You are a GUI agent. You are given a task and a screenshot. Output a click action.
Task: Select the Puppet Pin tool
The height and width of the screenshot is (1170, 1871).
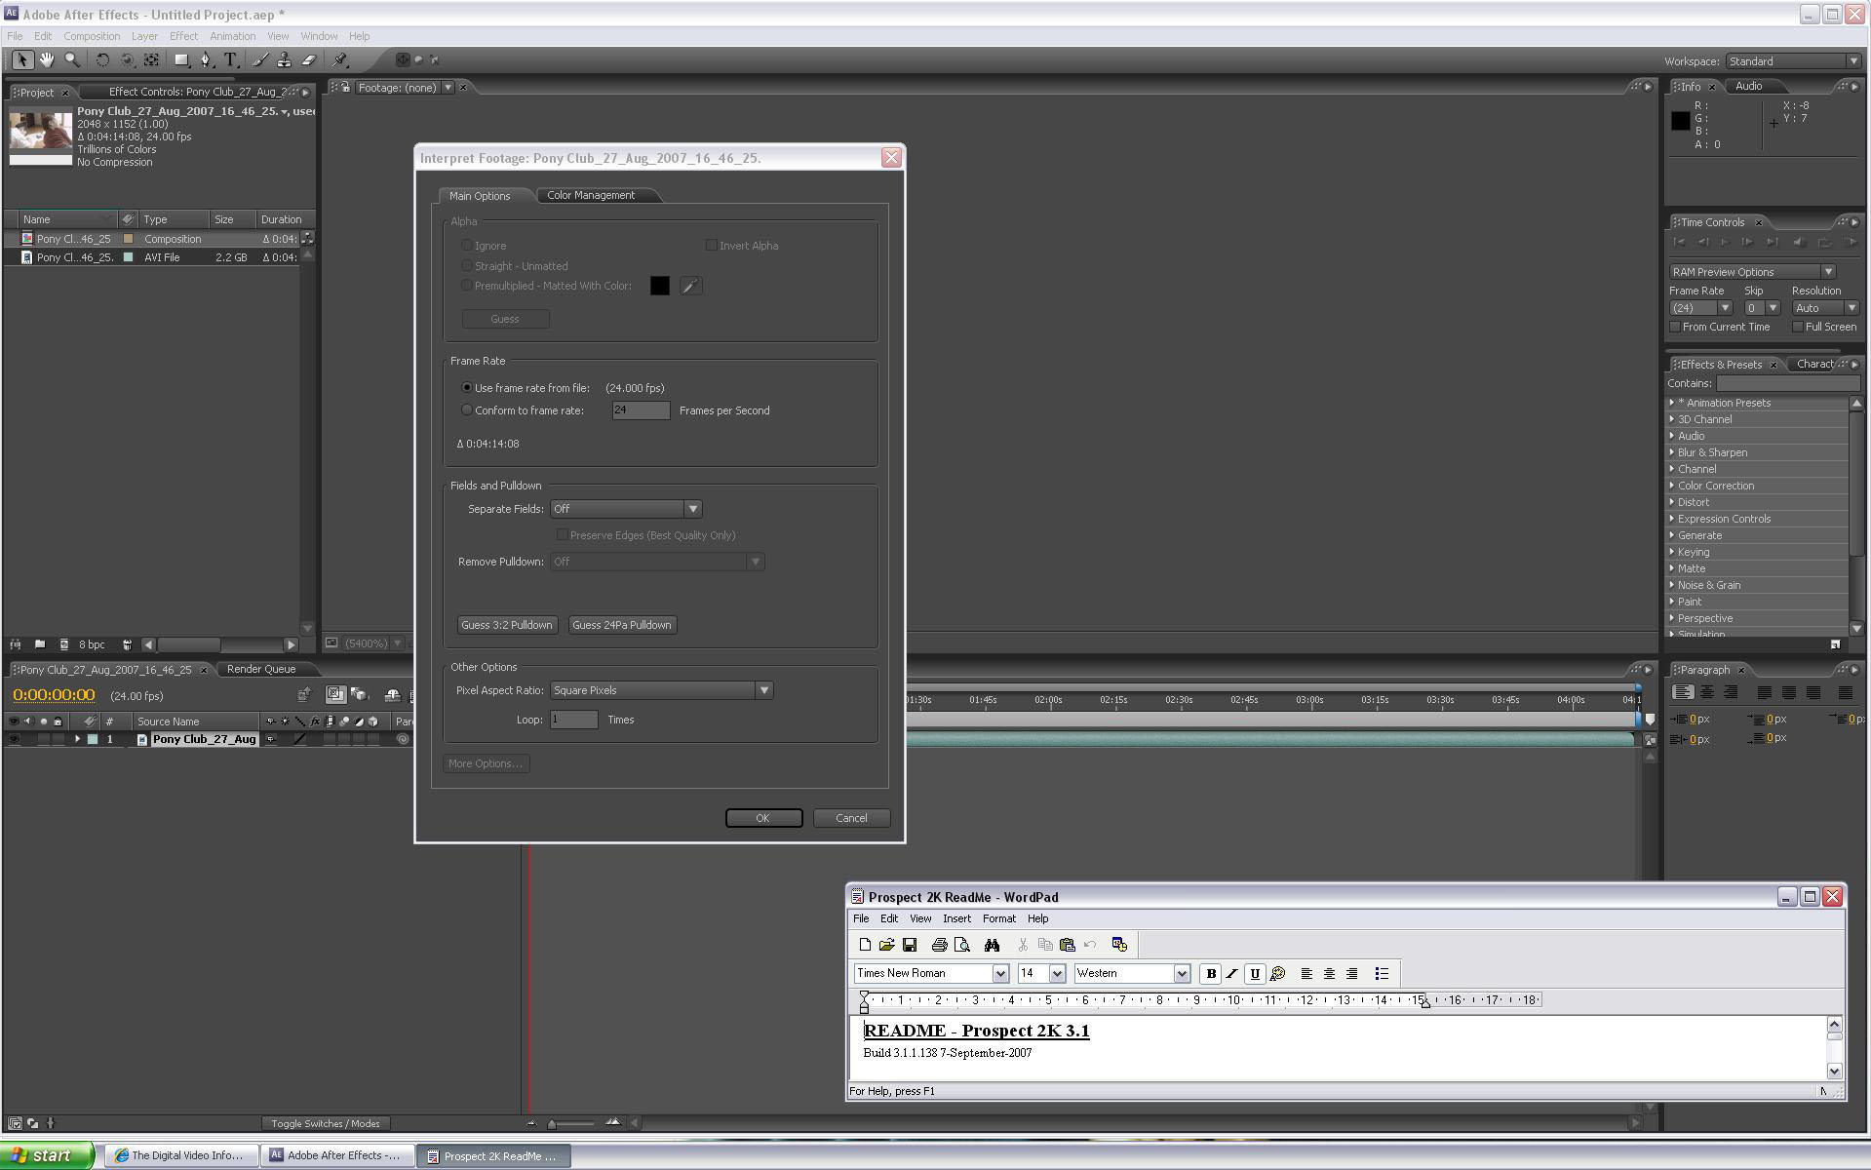click(x=340, y=60)
